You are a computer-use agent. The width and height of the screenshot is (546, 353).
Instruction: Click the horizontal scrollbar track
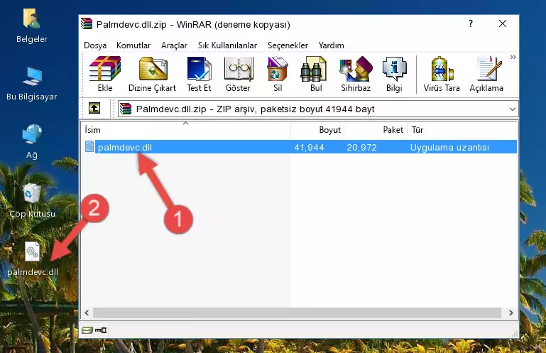click(x=297, y=313)
